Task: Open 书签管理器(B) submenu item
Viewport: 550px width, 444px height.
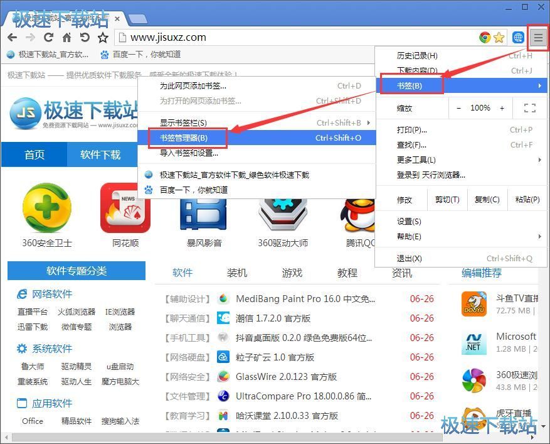Action: 256,138
